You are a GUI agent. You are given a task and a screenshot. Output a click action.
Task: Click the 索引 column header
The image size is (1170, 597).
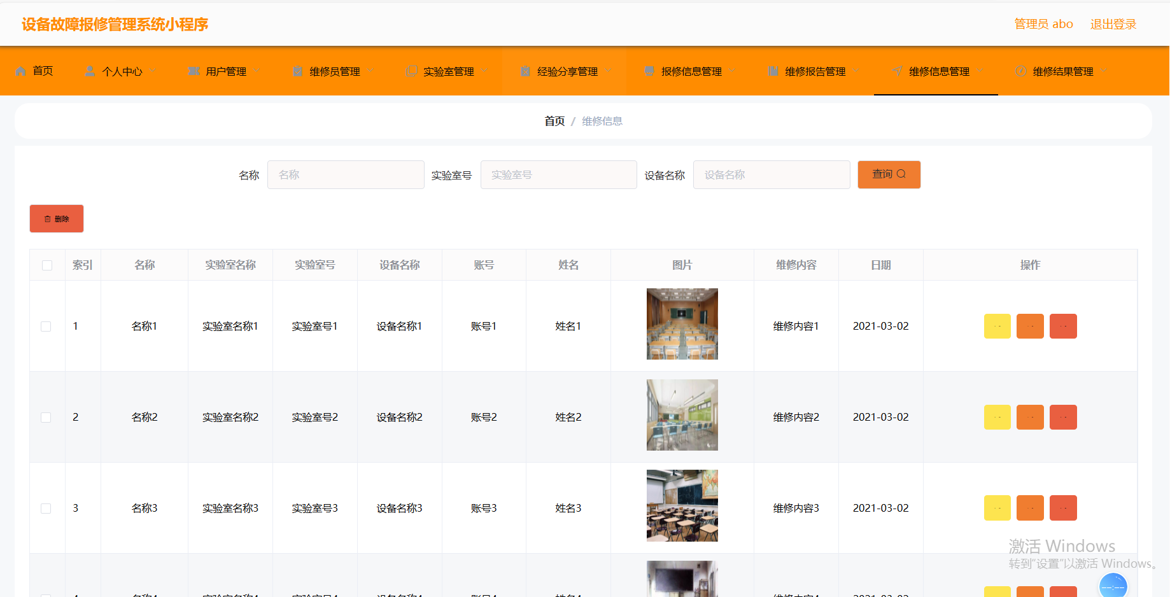(83, 265)
